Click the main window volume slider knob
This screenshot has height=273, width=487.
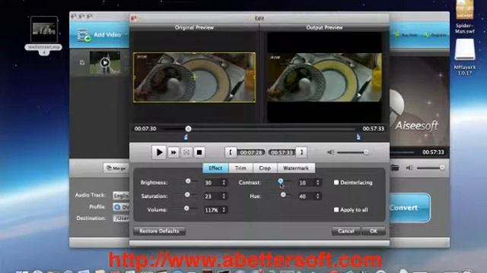pyautogui.click(x=441, y=168)
